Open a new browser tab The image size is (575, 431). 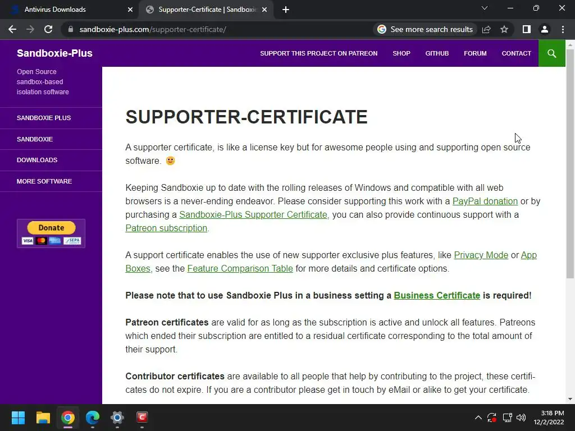click(286, 10)
